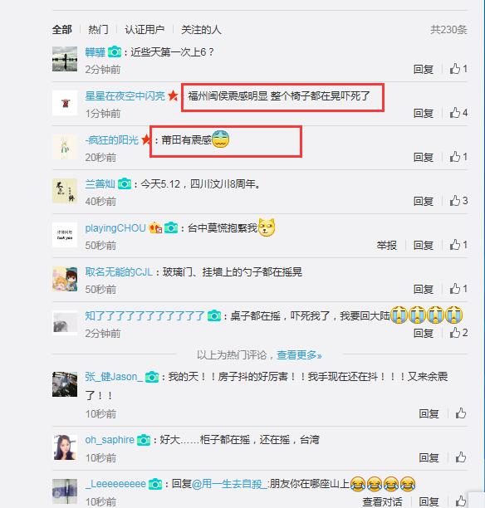The height and width of the screenshot is (508, 485).
Task: Open the 关注的人 tab
Action: 201,30
